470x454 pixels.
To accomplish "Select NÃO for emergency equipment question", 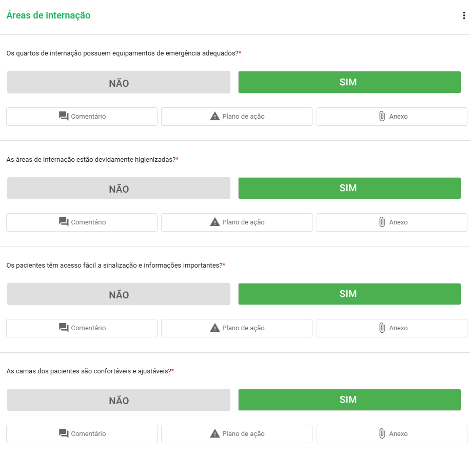I will (118, 82).
